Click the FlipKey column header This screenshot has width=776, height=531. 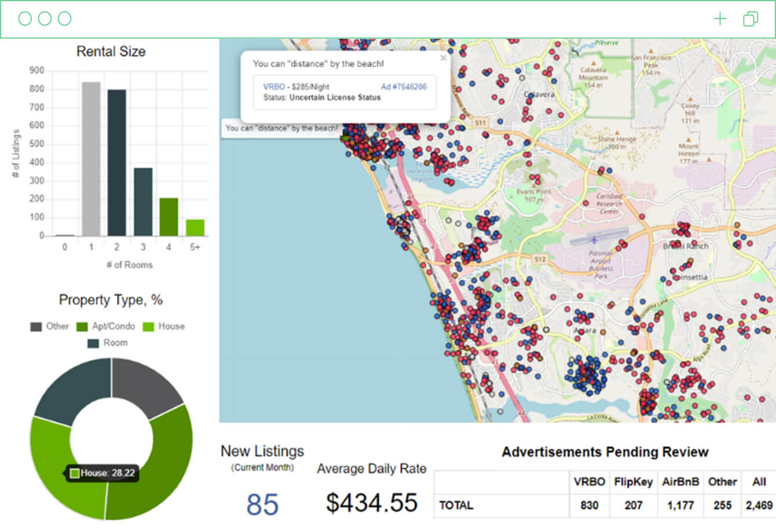point(633,482)
